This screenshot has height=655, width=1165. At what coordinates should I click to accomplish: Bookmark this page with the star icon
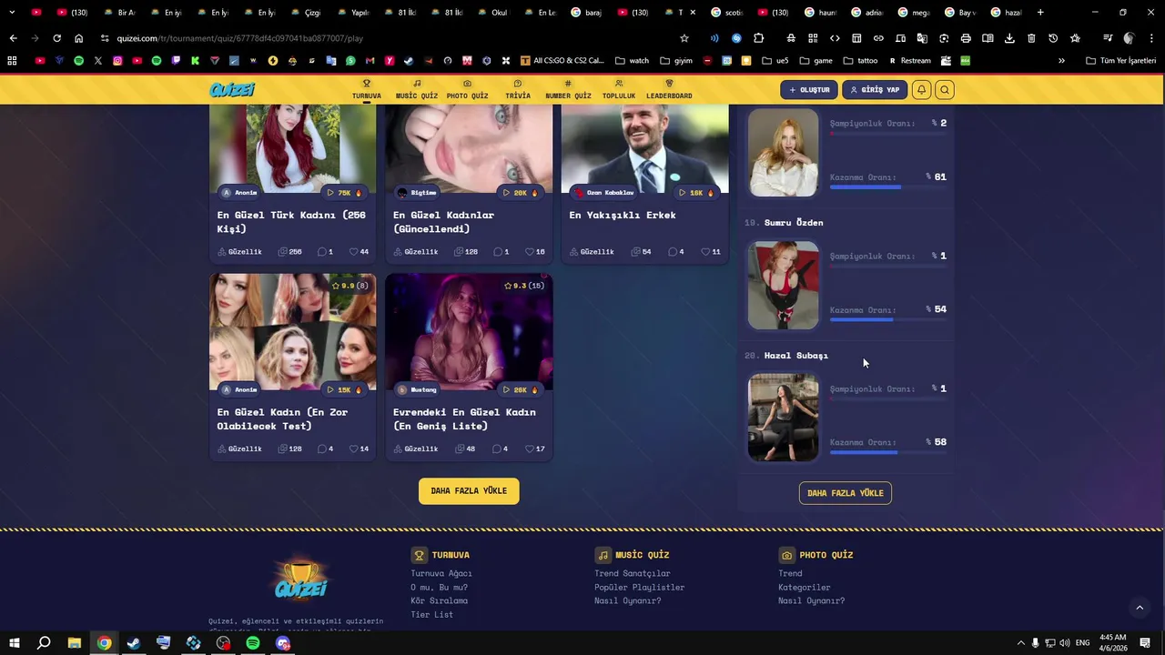(684, 38)
